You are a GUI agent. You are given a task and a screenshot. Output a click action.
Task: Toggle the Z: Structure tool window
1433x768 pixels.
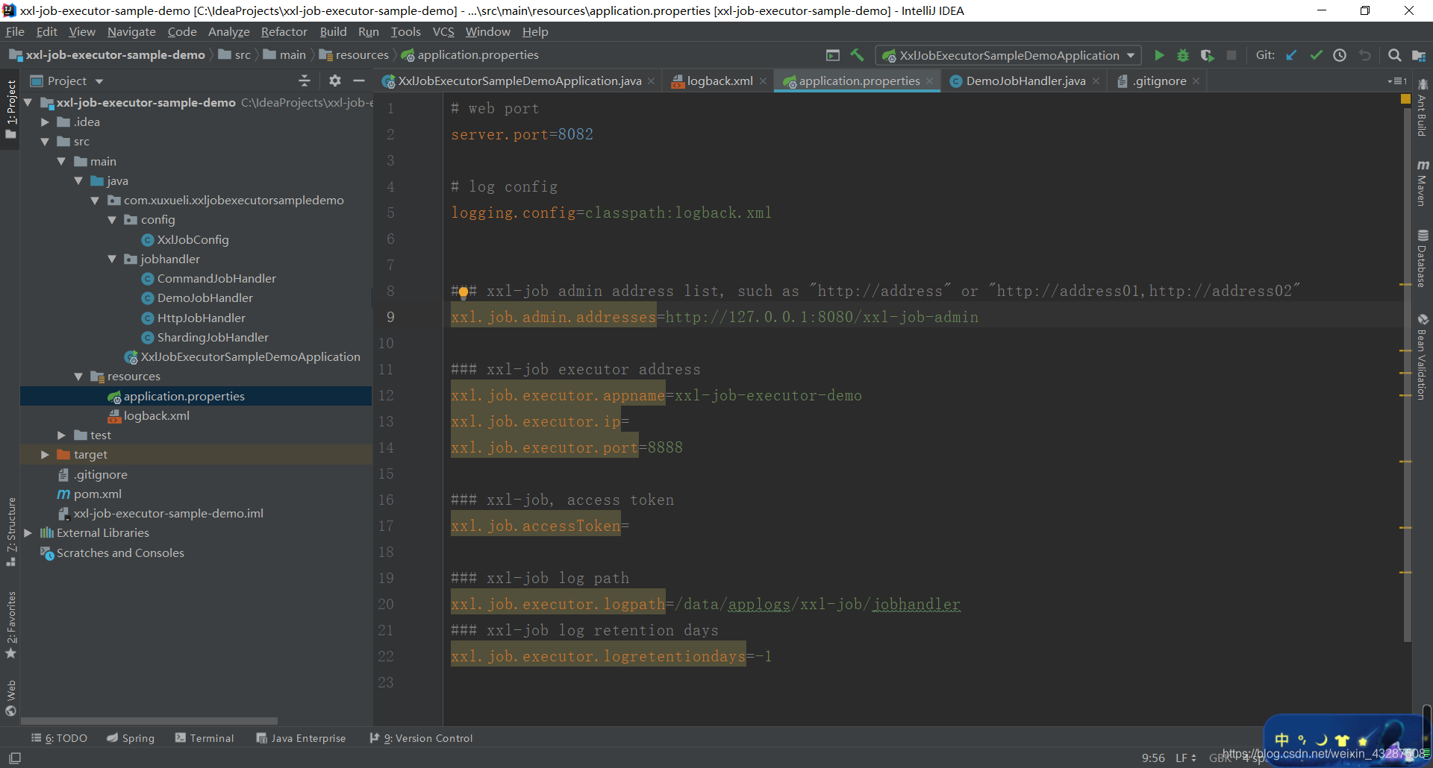[x=10, y=531]
